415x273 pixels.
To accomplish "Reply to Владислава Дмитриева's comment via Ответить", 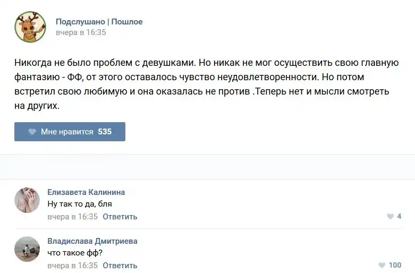I will click(x=120, y=266).
